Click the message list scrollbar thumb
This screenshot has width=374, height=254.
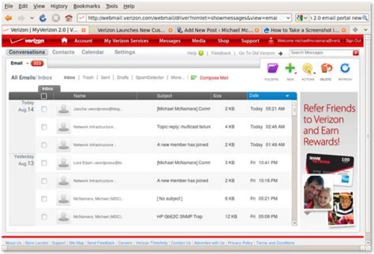[x=295, y=111]
